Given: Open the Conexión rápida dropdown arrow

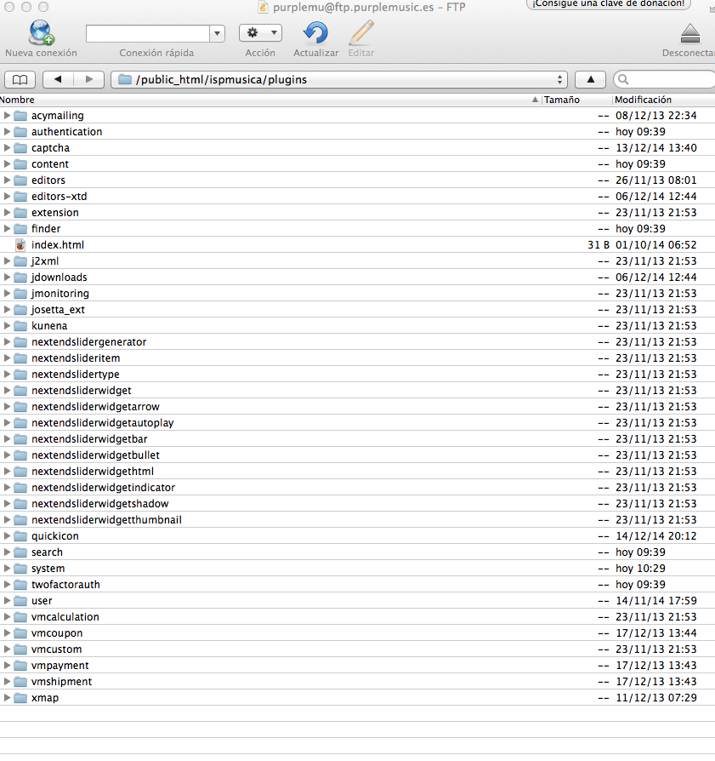Looking at the screenshot, I should pos(217,33).
